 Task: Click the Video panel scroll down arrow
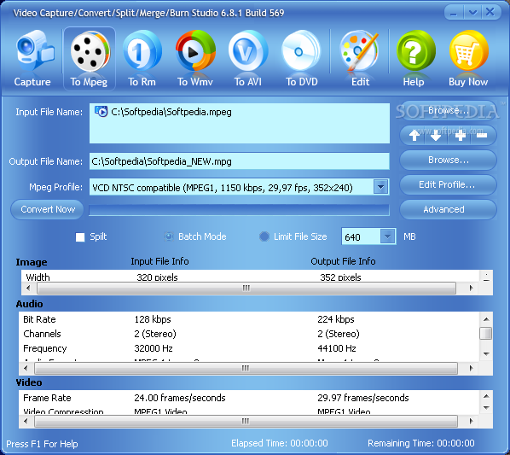486,408
